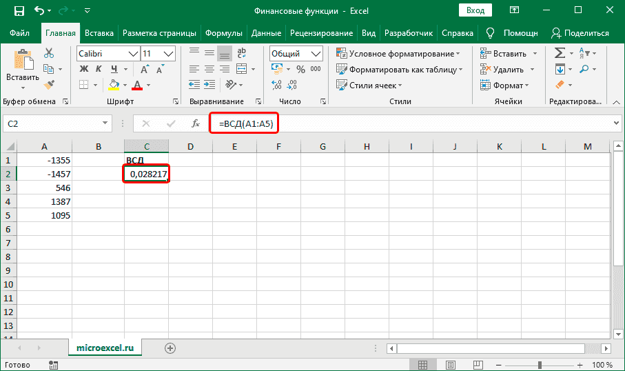Click the Cut scissors icon
The width and height of the screenshot is (625, 371).
pyautogui.click(x=49, y=53)
